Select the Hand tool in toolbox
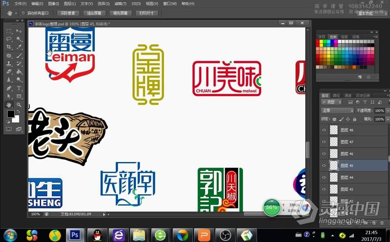This screenshot has height=242, width=390. point(9,105)
